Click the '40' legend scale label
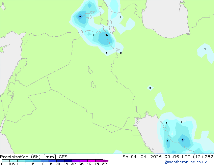 click(89, 164)
